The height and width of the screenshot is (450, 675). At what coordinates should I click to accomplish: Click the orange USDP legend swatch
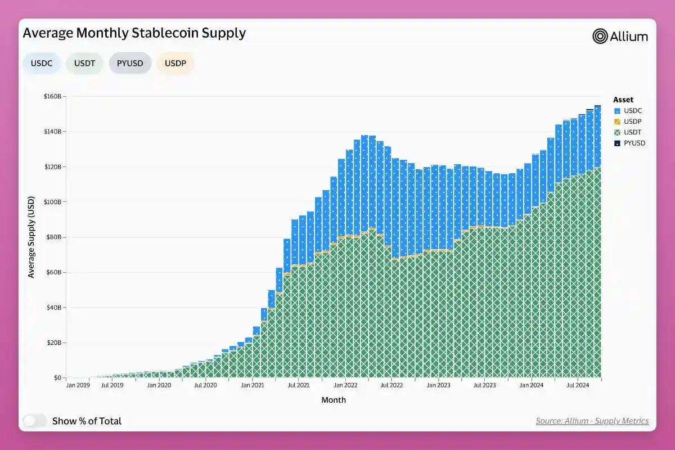click(617, 121)
